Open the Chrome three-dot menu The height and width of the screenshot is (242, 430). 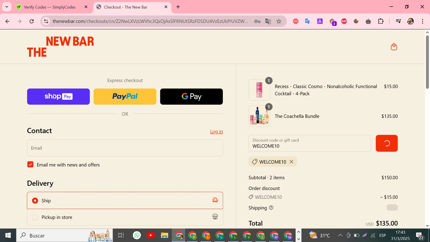tap(423, 21)
